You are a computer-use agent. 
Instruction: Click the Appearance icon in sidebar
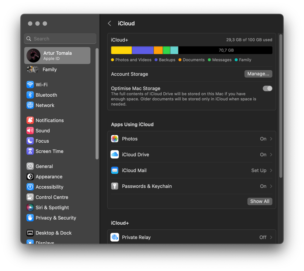(30, 177)
